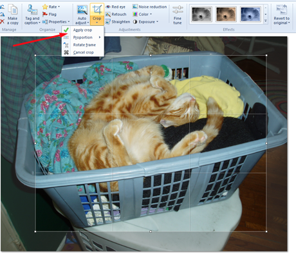
Task: Click the top-left crop corner handle
Action: tap(35, 55)
